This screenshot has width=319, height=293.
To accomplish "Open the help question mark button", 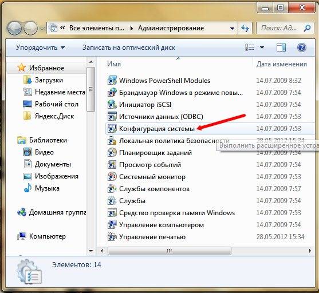I will coord(302,47).
